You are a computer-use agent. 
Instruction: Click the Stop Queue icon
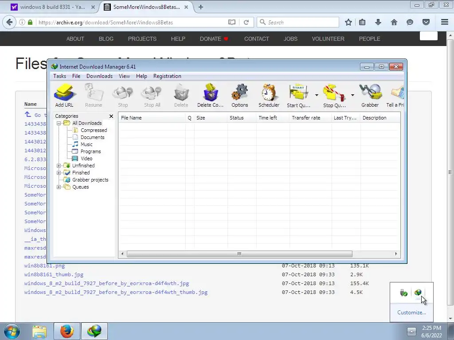(334, 96)
